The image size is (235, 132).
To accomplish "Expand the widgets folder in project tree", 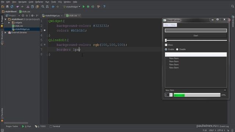I will [x=9, y=23].
